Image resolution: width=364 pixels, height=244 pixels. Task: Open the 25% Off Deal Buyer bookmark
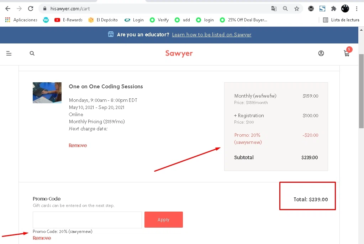click(243, 20)
